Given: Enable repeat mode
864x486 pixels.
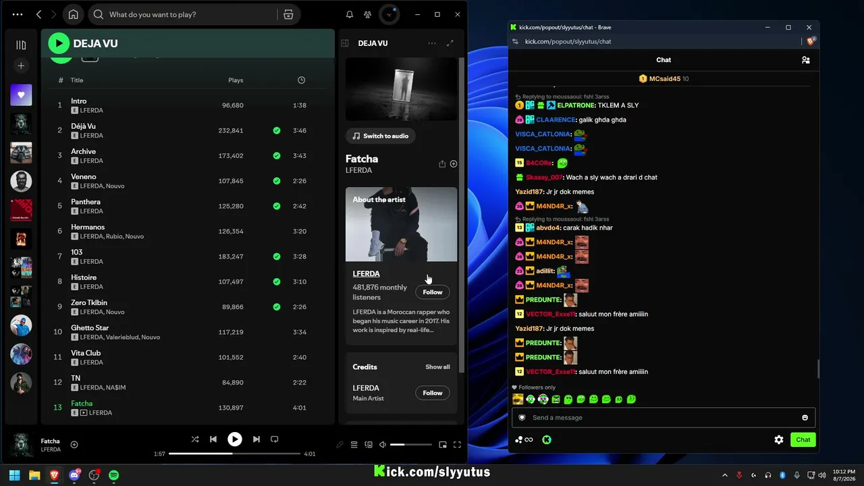Looking at the screenshot, I should 274,439.
